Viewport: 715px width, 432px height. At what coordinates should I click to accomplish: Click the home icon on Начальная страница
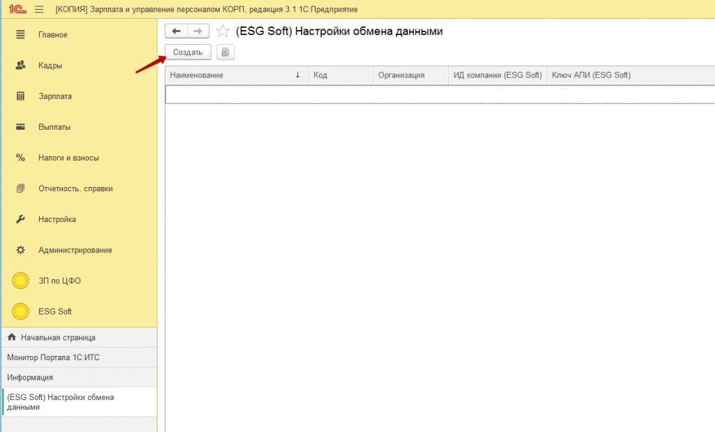[x=12, y=337]
